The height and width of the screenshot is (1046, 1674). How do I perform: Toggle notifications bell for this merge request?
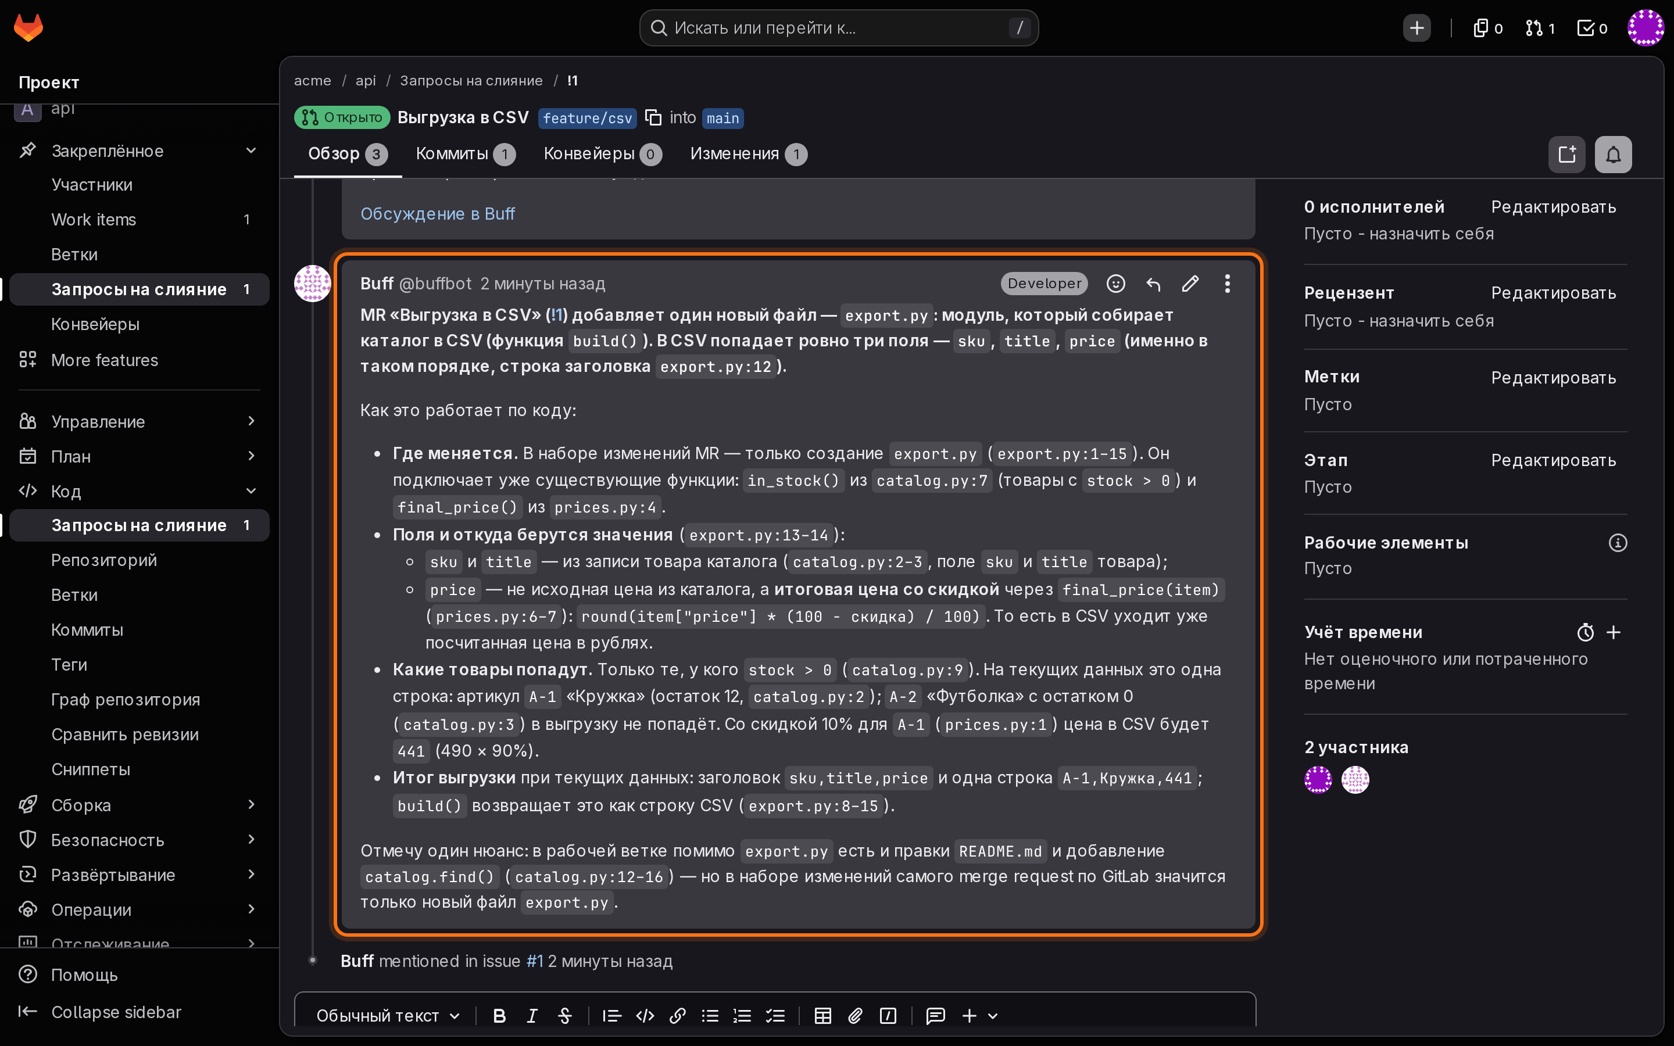click(1612, 154)
